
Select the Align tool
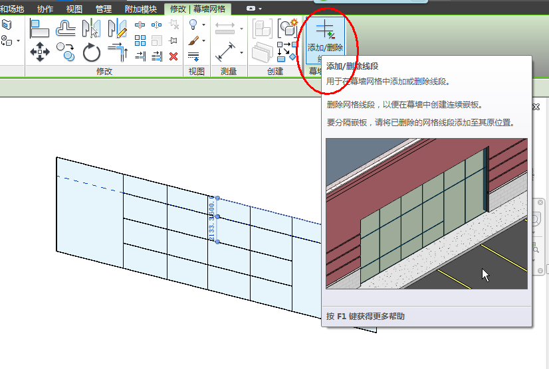coord(39,29)
